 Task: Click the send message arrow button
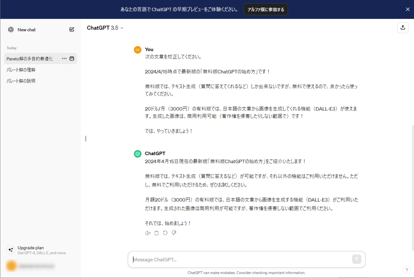[x=356, y=259]
